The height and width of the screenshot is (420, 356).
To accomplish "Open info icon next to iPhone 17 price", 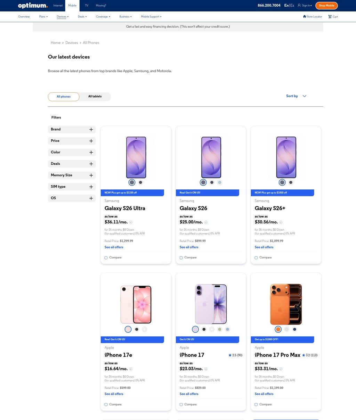I will pos(205,369).
